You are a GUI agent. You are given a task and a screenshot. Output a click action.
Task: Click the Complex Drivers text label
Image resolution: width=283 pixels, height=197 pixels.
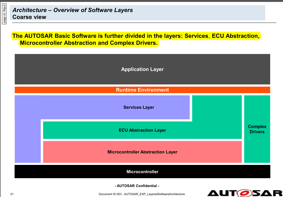(x=257, y=129)
